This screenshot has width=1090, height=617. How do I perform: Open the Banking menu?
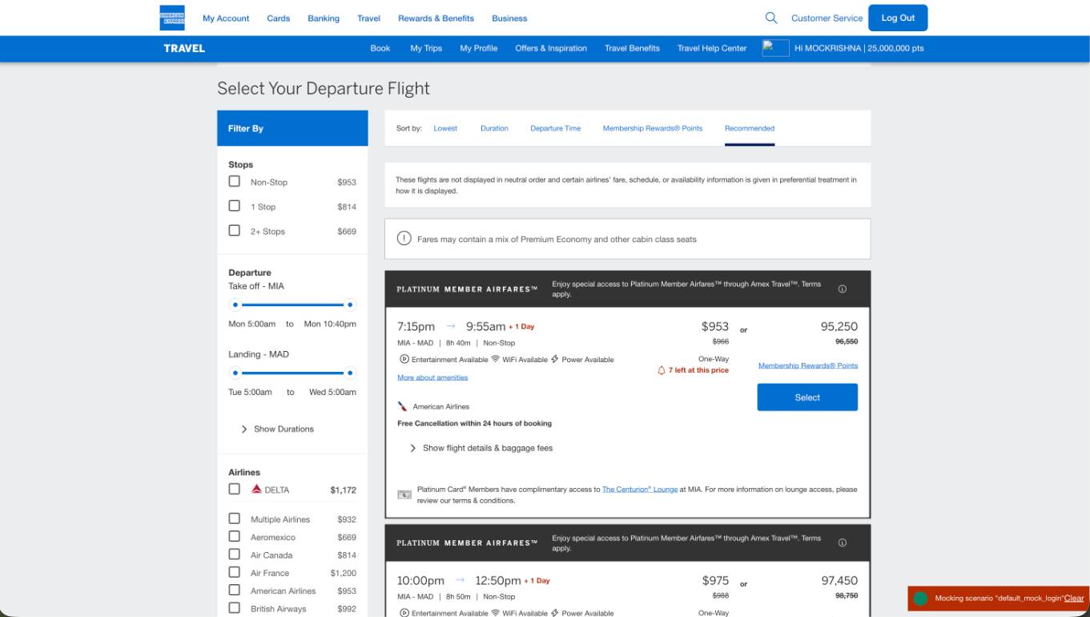pyautogui.click(x=324, y=18)
